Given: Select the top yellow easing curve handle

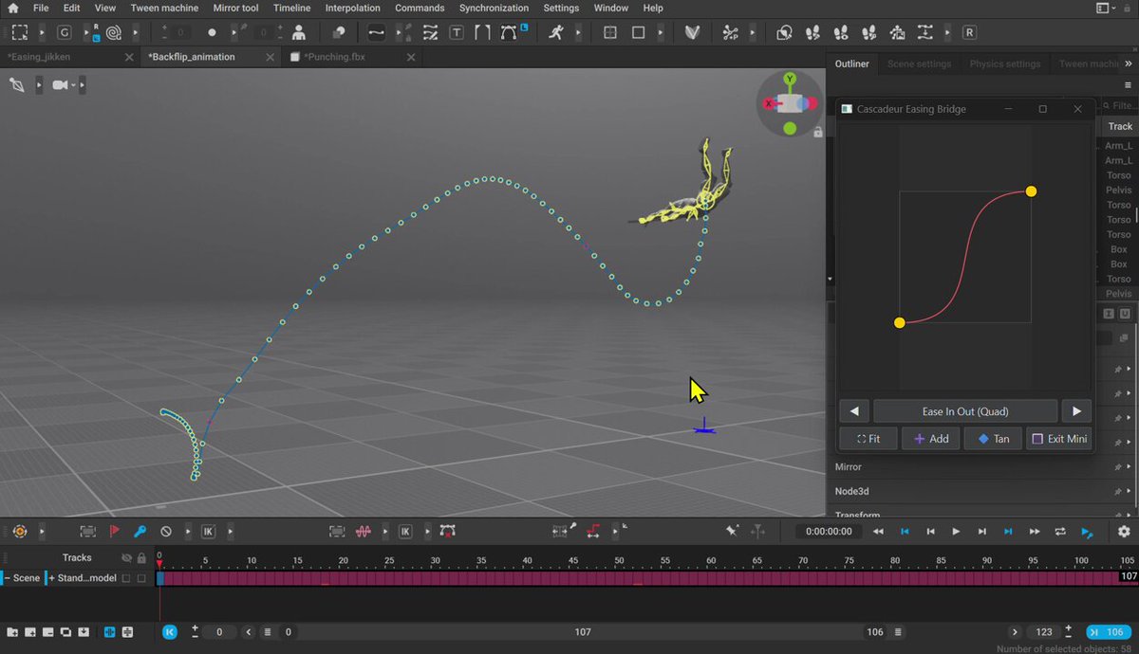Looking at the screenshot, I should point(1031,191).
